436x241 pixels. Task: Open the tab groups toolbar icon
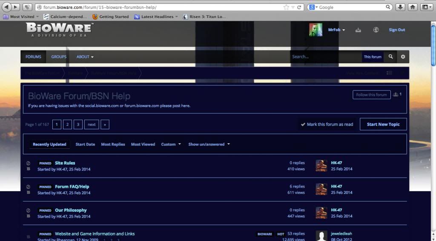tap(27, 7)
